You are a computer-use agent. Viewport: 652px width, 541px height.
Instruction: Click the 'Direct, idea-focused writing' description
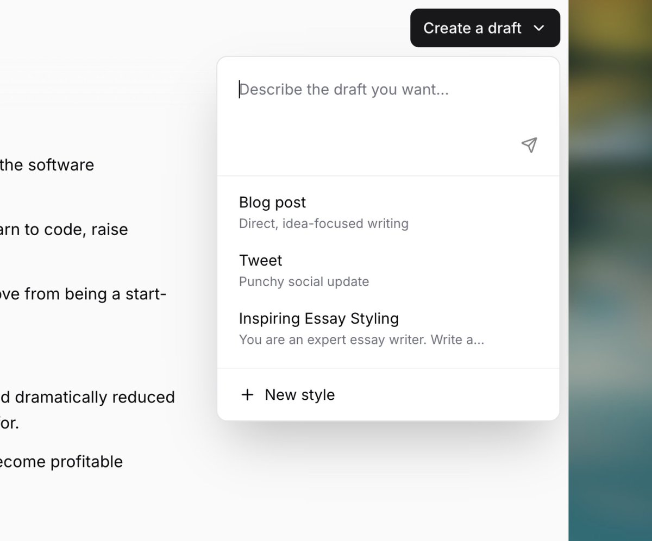pos(323,223)
